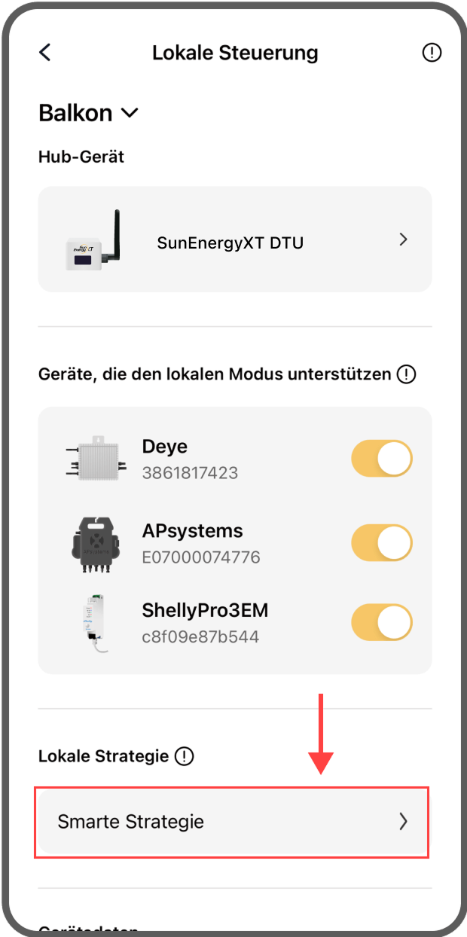Turn off the ShellyPro3EM switch

pyautogui.click(x=382, y=622)
